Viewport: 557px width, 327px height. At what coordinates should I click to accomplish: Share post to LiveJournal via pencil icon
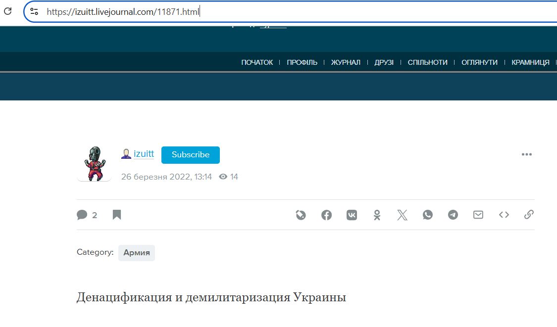coord(301,215)
